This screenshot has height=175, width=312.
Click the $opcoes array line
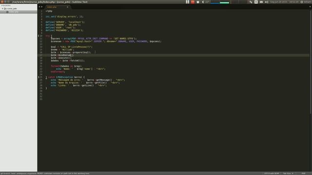click(94, 38)
